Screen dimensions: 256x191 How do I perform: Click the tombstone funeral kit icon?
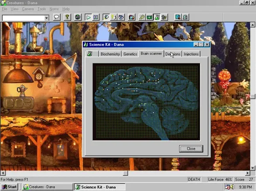click(x=185, y=17)
